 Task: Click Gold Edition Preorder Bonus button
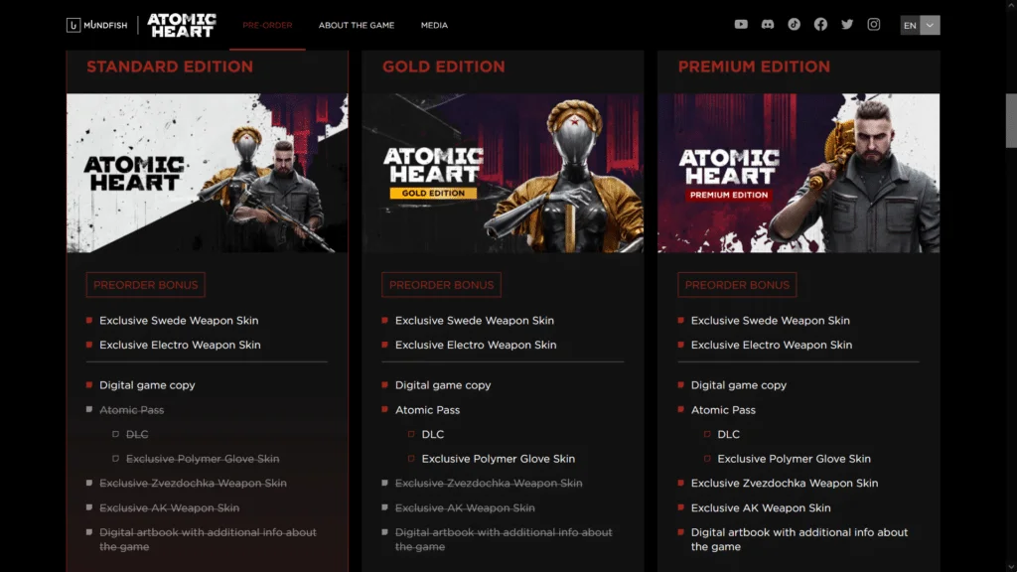point(441,285)
